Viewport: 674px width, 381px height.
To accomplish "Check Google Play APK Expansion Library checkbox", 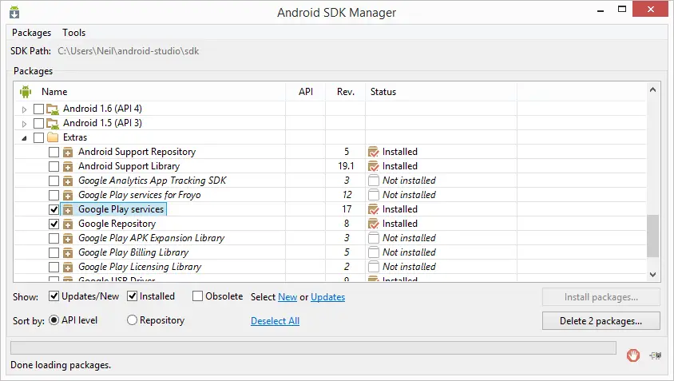I will point(54,238).
